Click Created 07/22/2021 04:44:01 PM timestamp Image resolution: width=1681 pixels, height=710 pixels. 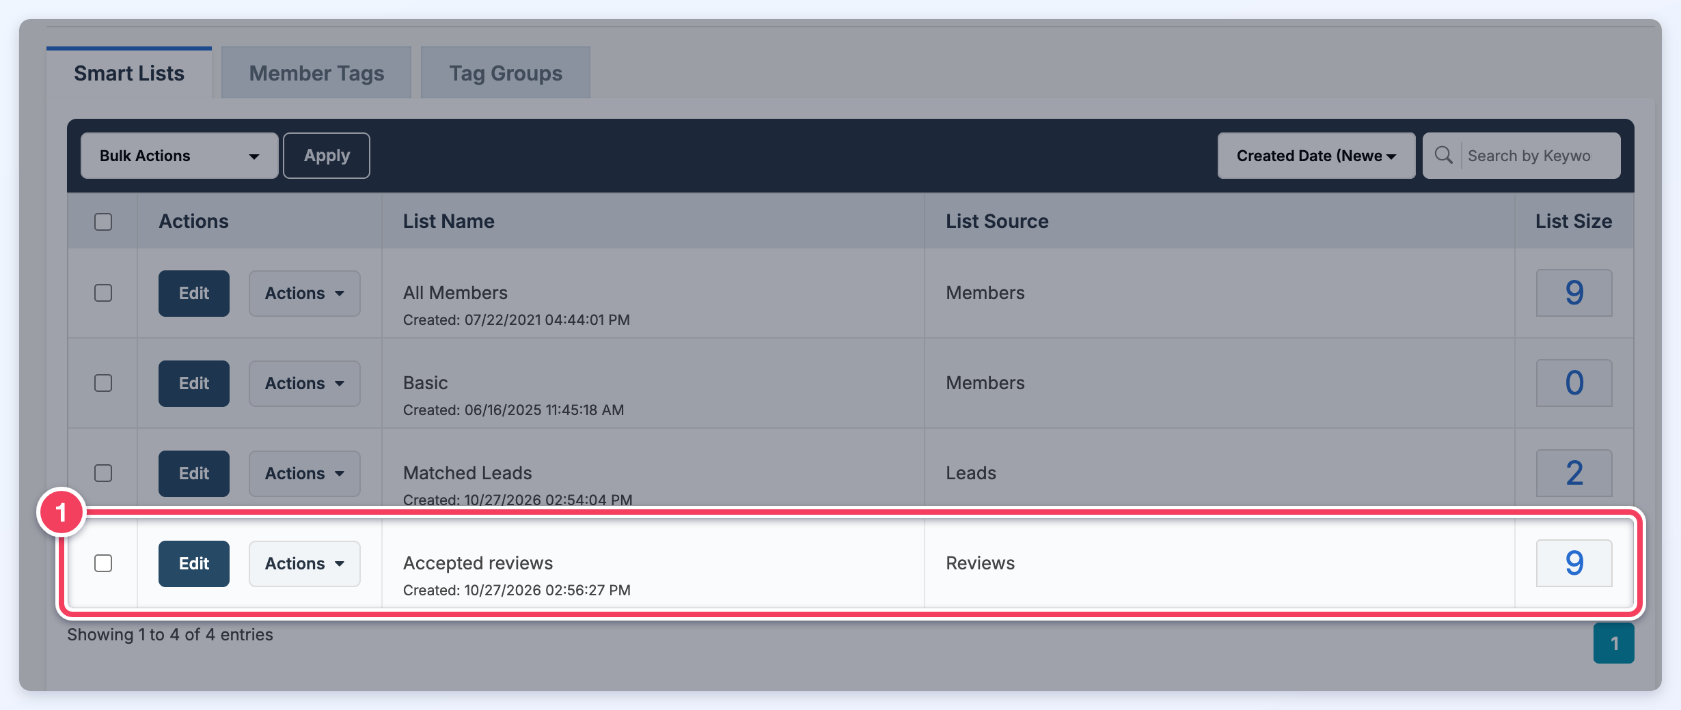click(516, 319)
